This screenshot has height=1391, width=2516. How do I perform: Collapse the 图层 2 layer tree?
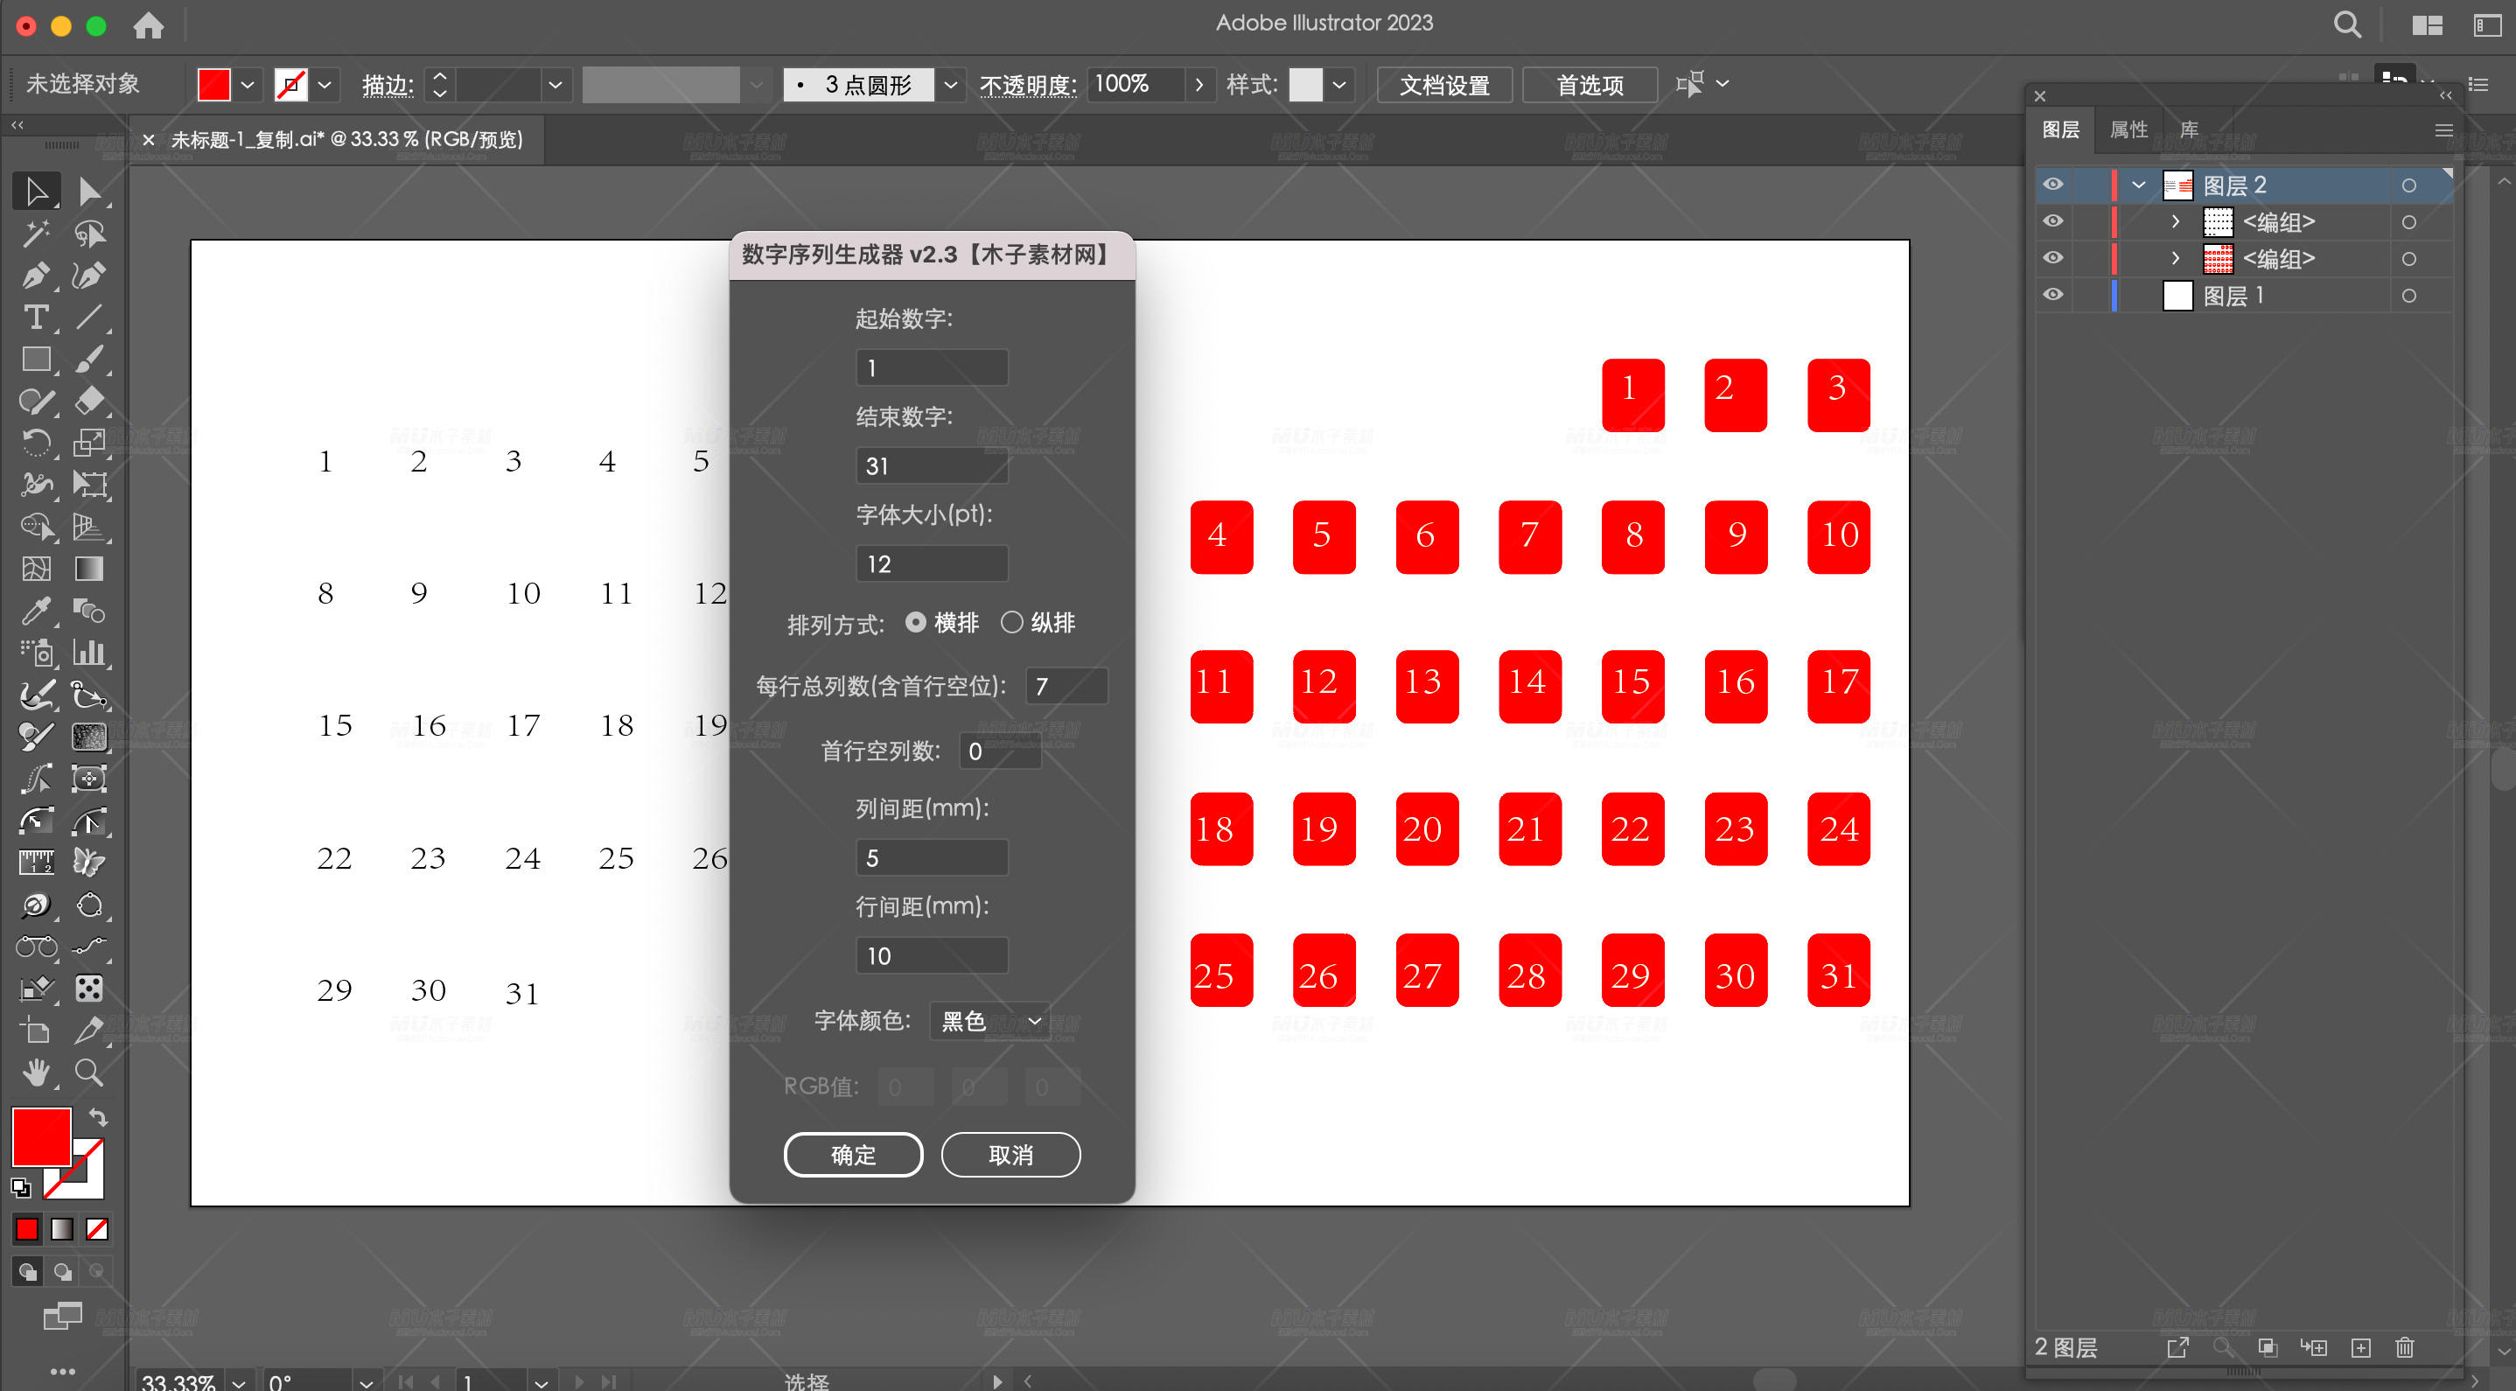tap(2139, 185)
